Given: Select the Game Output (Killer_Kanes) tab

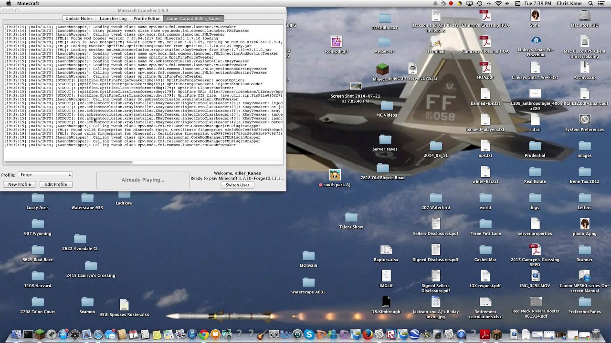Looking at the screenshot, I should (194, 19).
